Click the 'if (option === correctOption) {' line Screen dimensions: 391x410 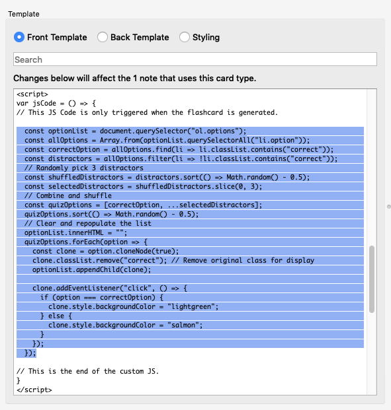(x=102, y=297)
